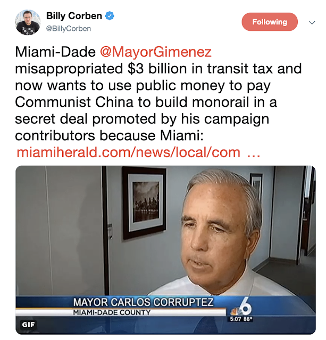Select the framed photo in the GIF
Screen dimensions: 326x340
point(144,203)
